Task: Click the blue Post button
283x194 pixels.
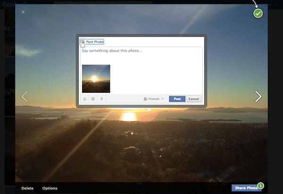Action: (177, 99)
